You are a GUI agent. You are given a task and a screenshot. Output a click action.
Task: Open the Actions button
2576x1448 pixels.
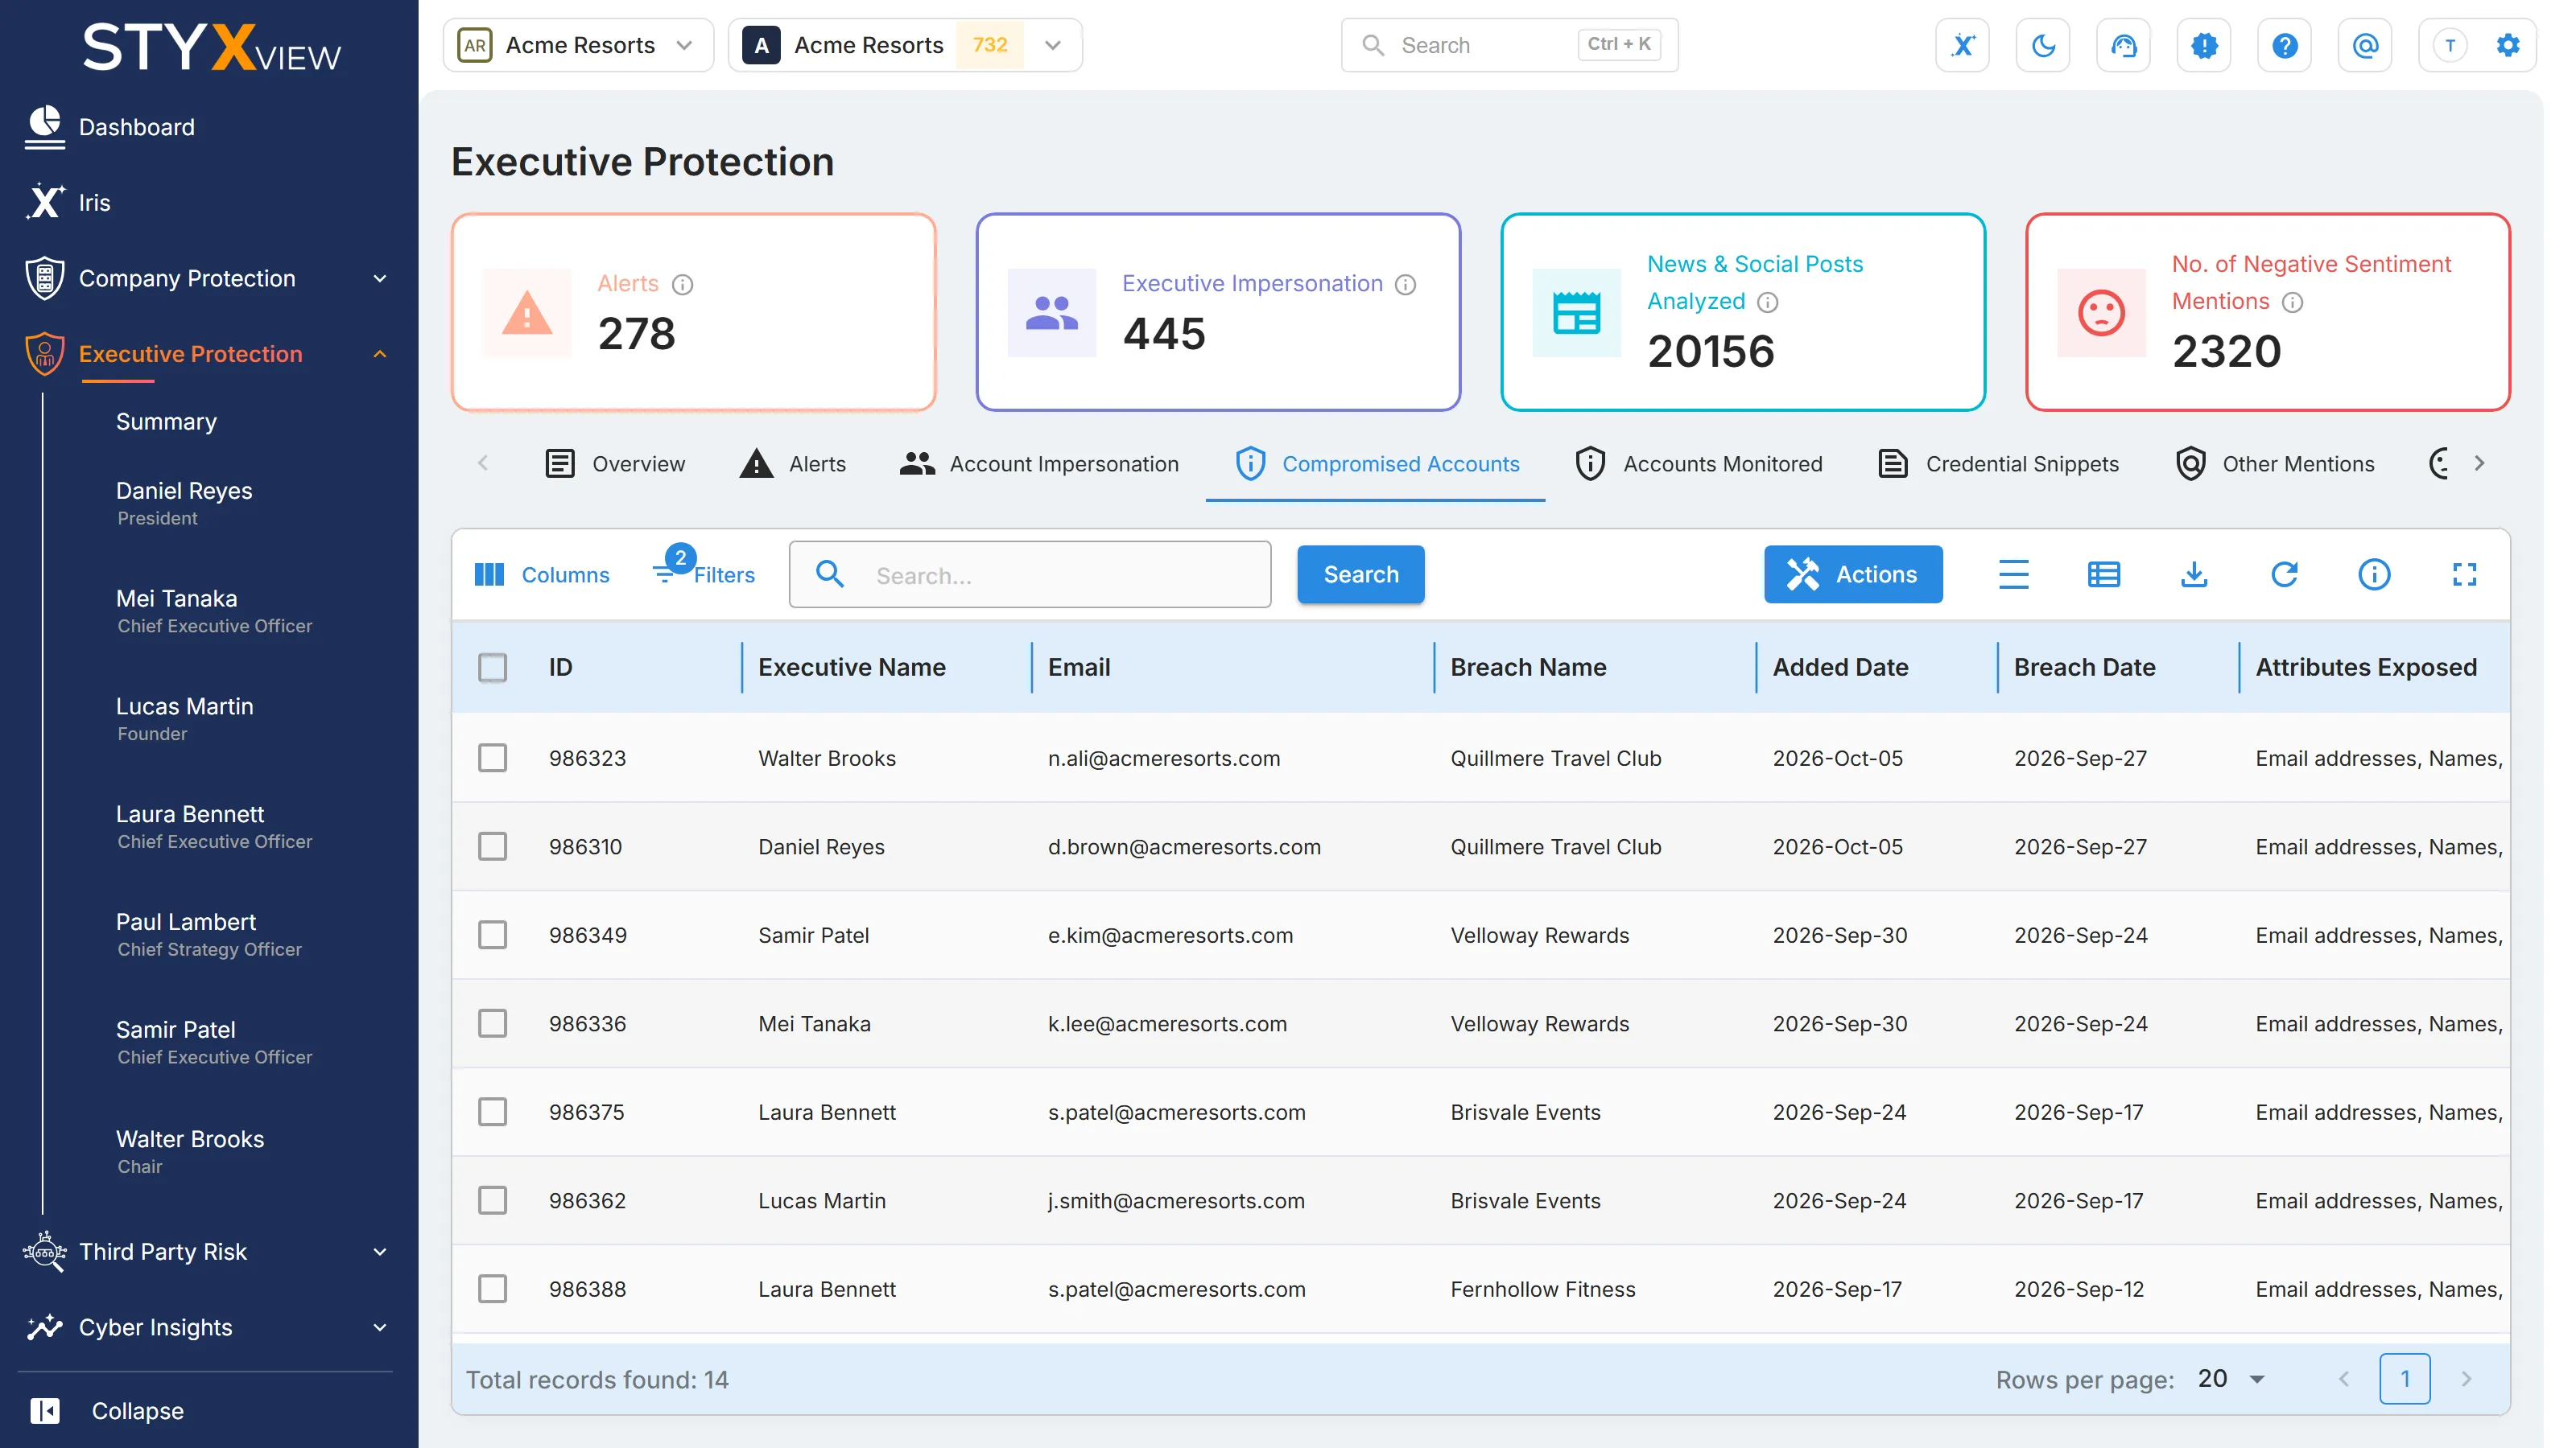(1853, 574)
